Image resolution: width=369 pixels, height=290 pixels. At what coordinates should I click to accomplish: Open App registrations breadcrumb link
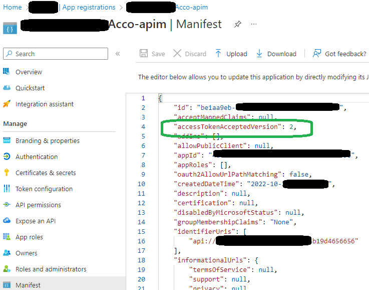pos(89,8)
